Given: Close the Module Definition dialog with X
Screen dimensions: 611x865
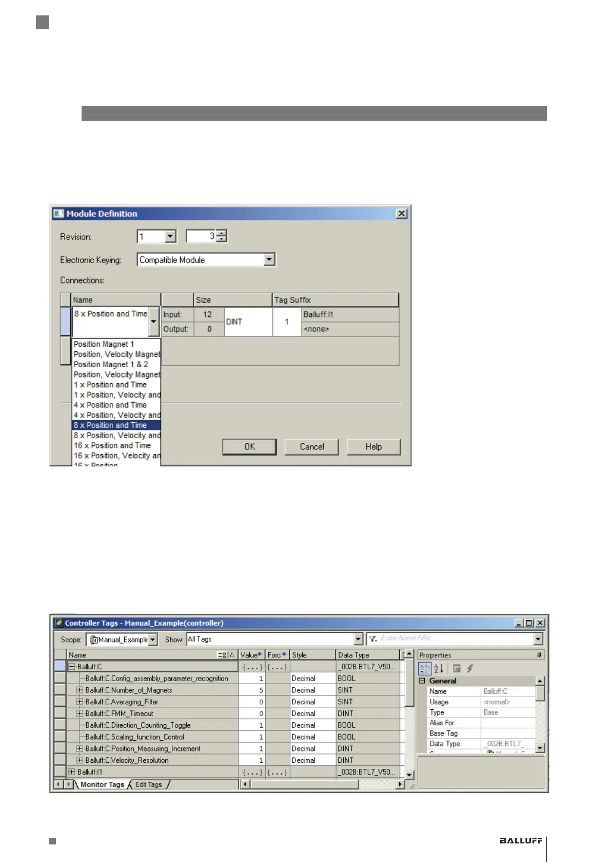Looking at the screenshot, I should 402,213.
